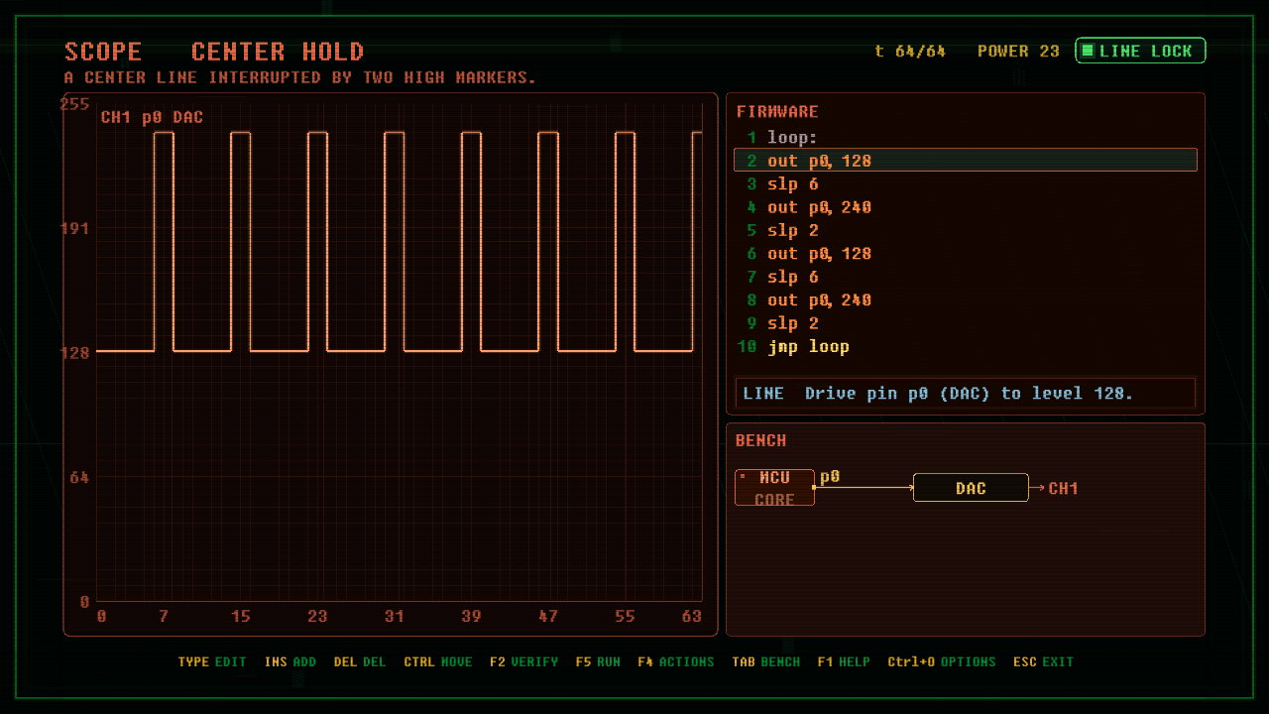The height and width of the screenshot is (714, 1269).
Task: Open F1 HELP
Action: click(844, 661)
